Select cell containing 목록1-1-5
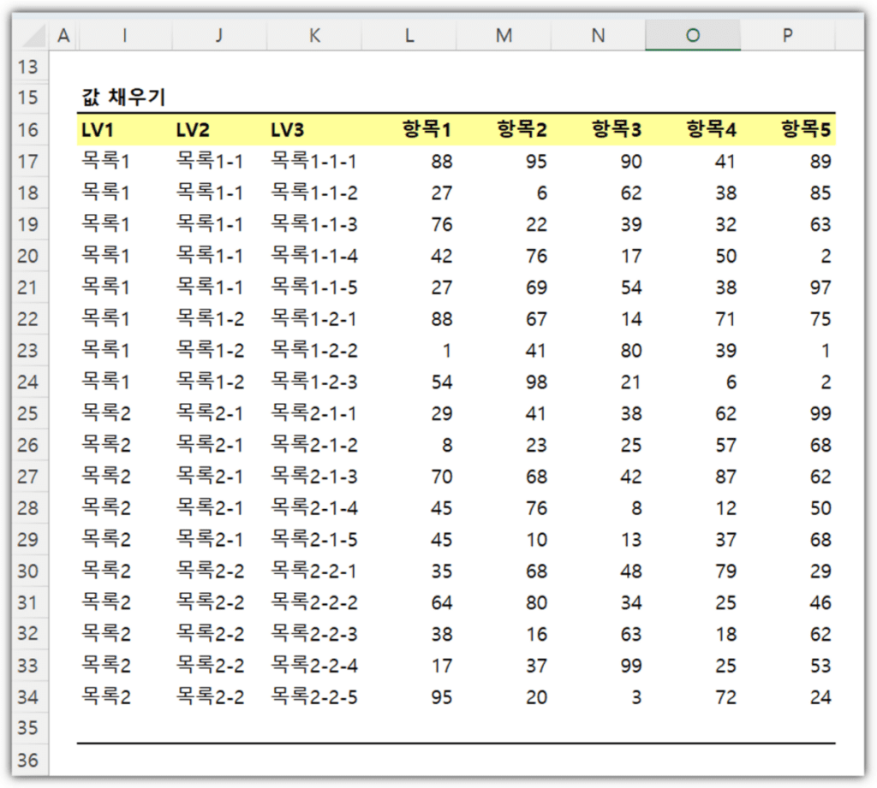Screen dimensions: 877x788 (314, 287)
